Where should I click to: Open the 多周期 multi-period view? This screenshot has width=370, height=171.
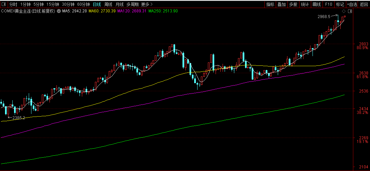pyautogui.click(x=132, y=4)
